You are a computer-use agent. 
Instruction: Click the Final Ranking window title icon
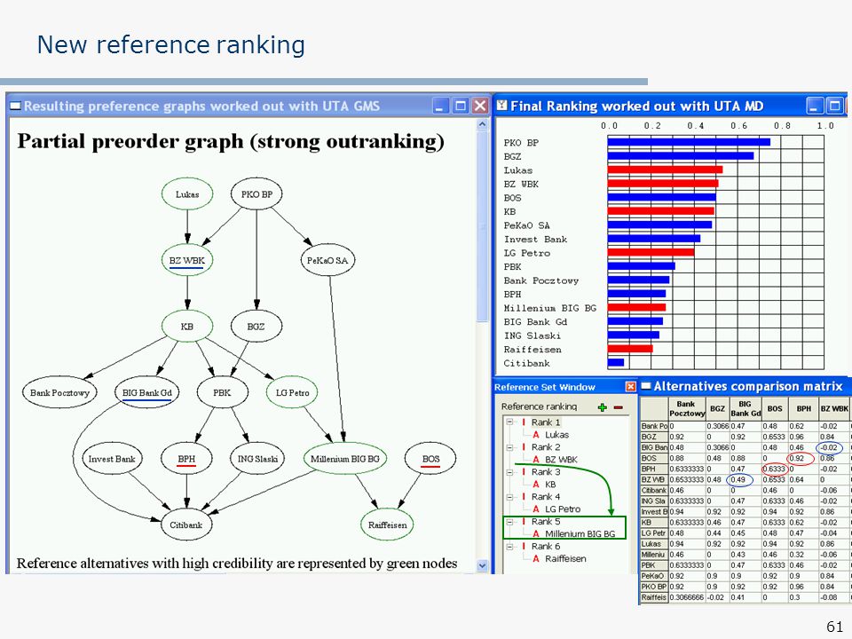click(502, 106)
